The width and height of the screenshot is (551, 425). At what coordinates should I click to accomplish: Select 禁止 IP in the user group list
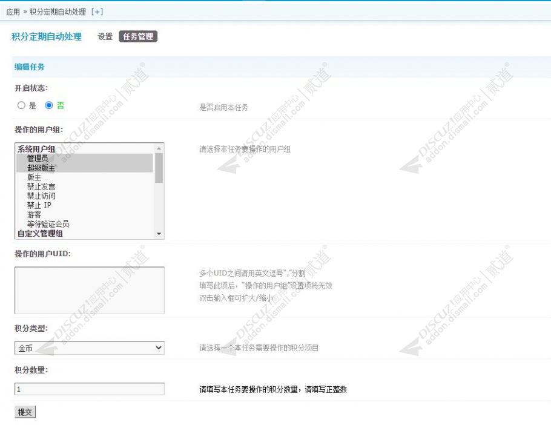point(84,205)
